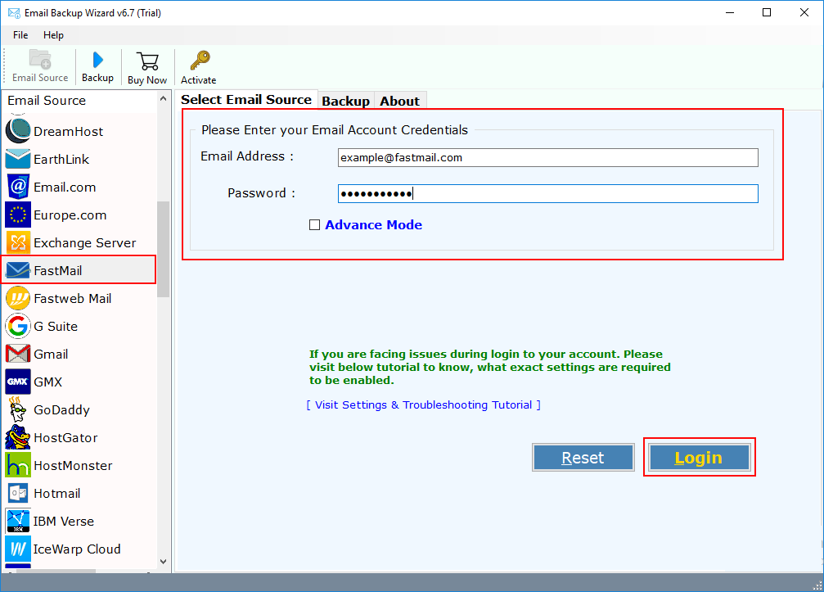Click the Email Source toolbar icon
This screenshot has height=592, width=824.
pos(40,60)
